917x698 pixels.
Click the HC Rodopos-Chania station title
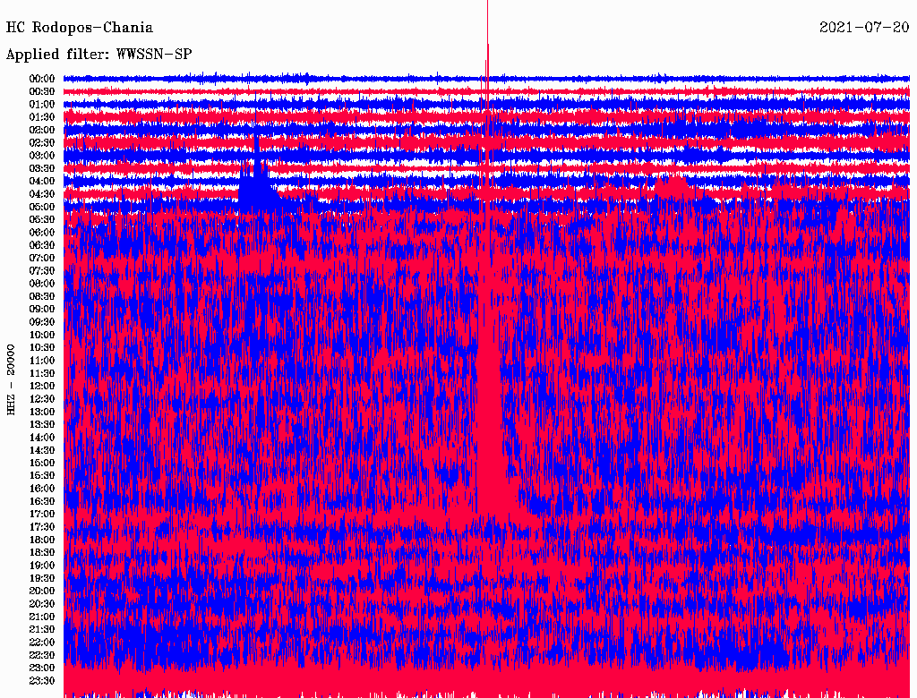(80, 28)
